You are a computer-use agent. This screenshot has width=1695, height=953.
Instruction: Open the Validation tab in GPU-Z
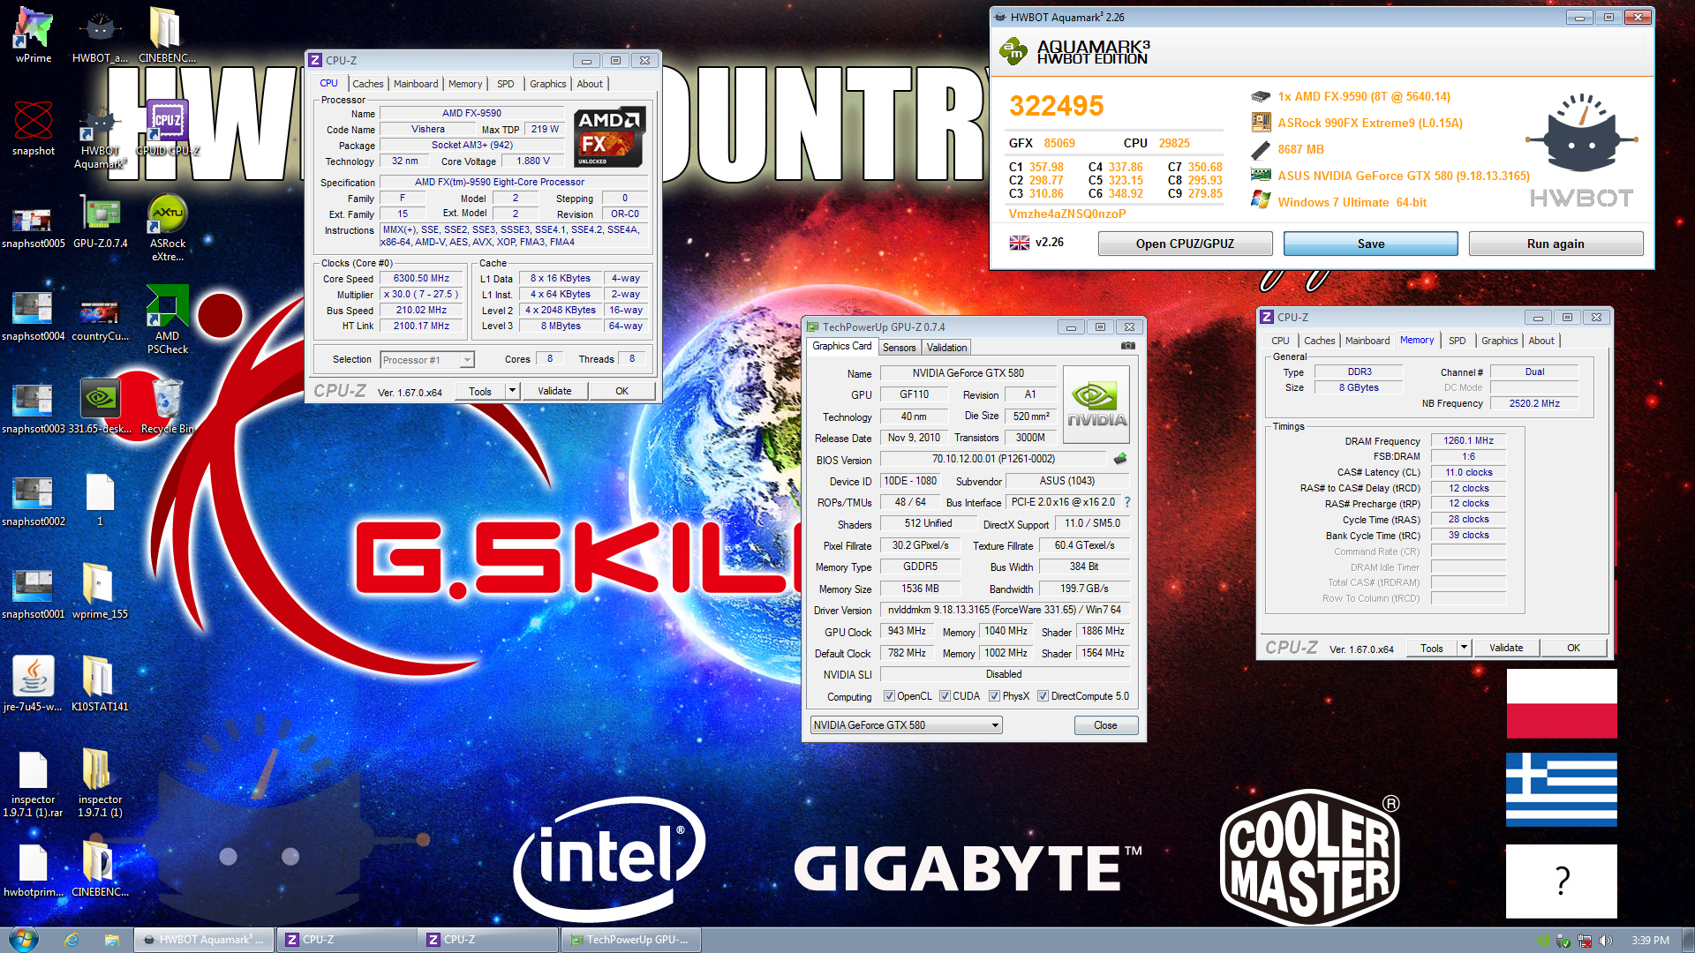(x=946, y=348)
